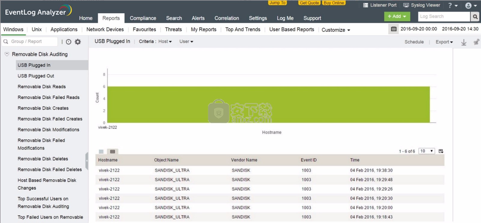
Task: Select the Windows report category
Action: tap(13, 29)
